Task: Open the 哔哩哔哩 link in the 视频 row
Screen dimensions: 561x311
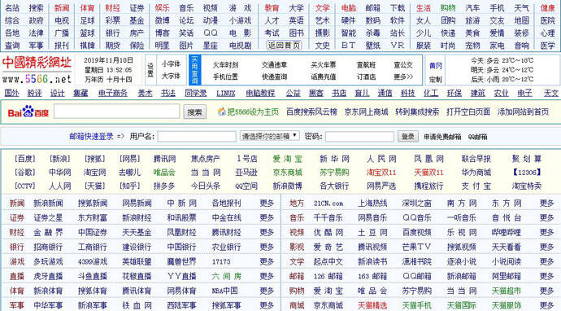Action: pos(506,232)
